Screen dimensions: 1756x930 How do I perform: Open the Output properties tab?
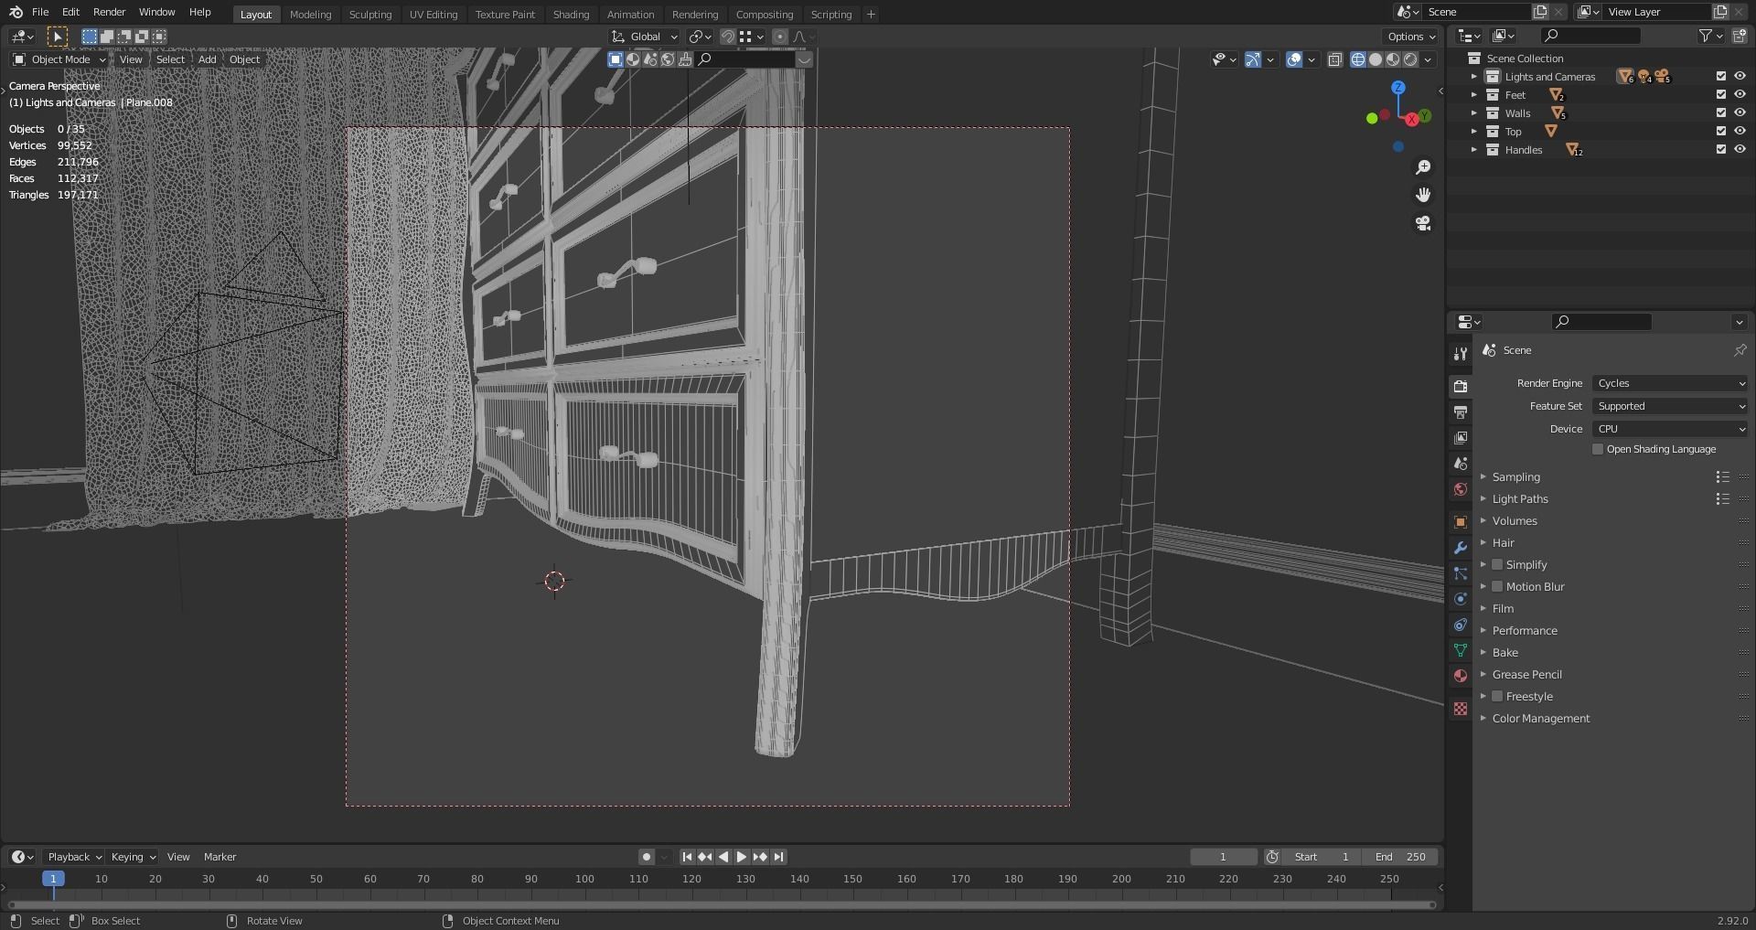click(x=1461, y=412)
